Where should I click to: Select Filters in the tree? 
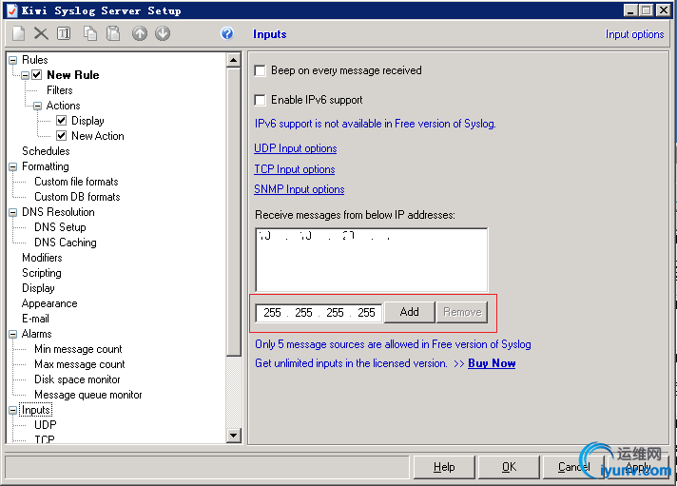pyautogui.click(x=60, y=90)
